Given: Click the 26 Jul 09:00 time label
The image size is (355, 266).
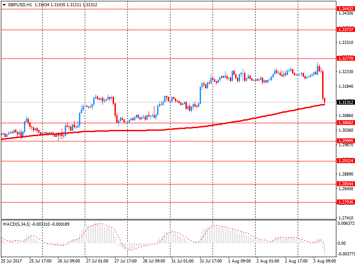Looking at the screenshot, I should (69, 261).
